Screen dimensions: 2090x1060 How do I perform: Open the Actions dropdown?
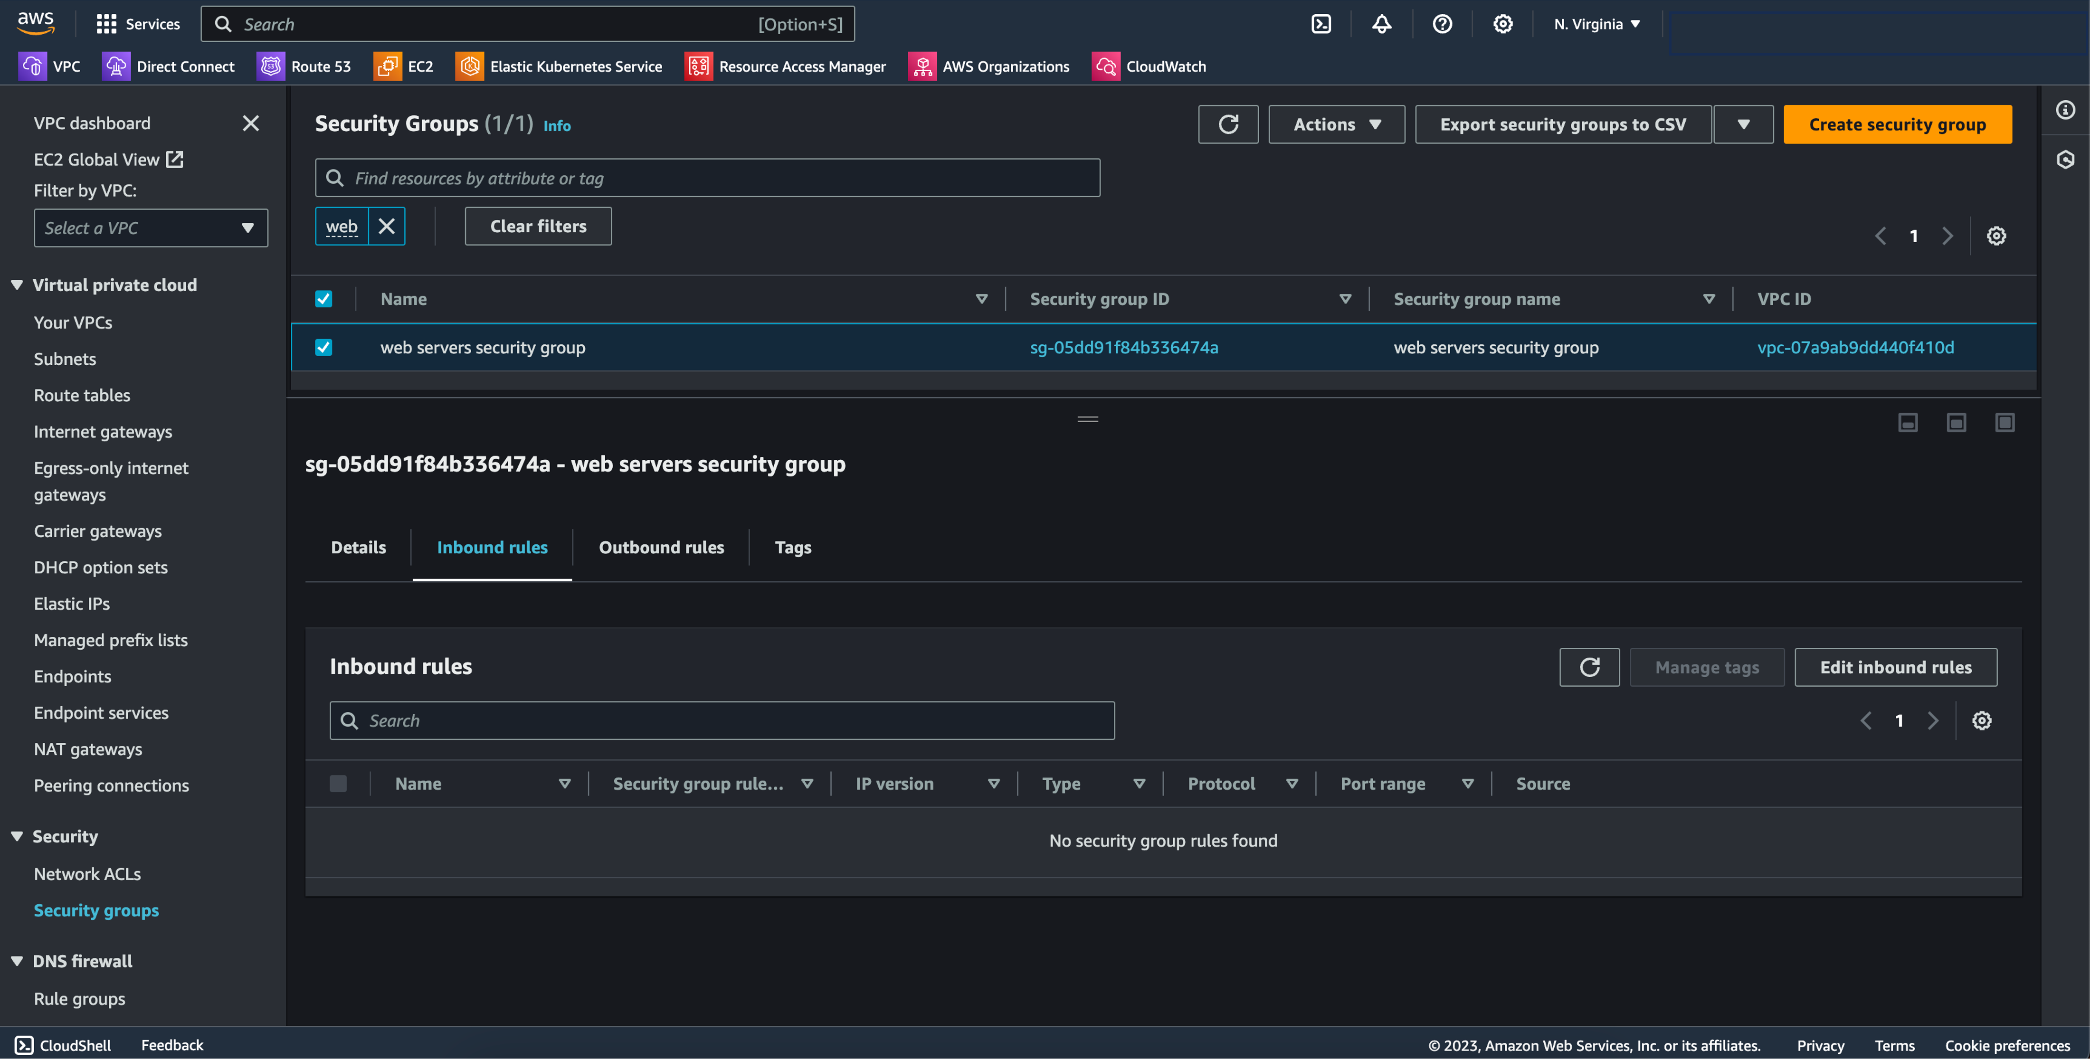coord(1336,124)
